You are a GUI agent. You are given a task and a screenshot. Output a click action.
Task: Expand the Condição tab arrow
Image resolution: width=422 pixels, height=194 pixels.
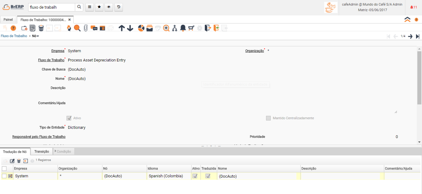click(x=55, y=151)
